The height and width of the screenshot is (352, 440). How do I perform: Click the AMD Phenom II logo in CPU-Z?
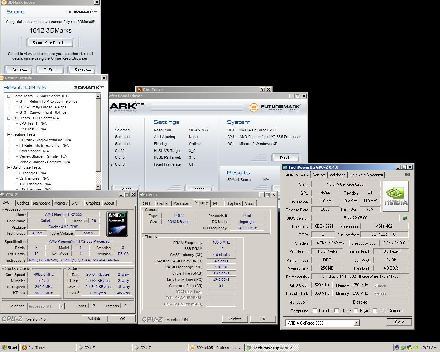[117, 224]
